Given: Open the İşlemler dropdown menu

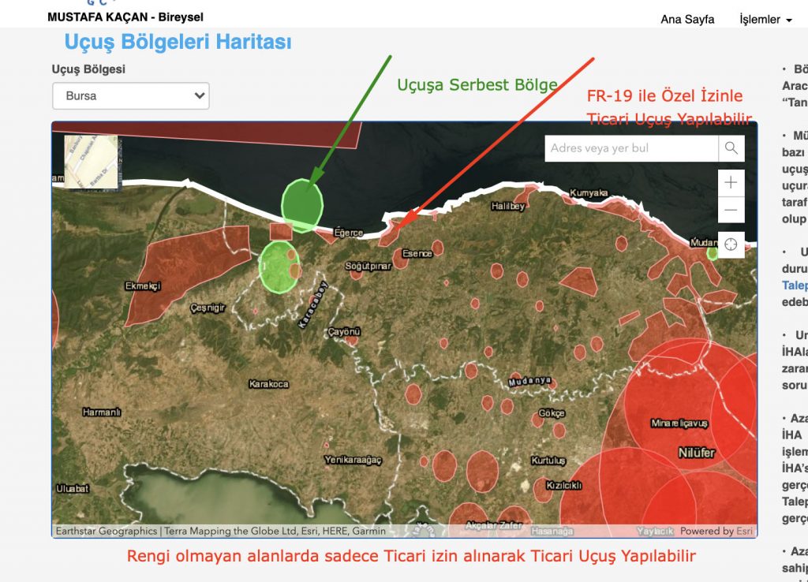Looking at the screenshot, I should tap(765, 20).
